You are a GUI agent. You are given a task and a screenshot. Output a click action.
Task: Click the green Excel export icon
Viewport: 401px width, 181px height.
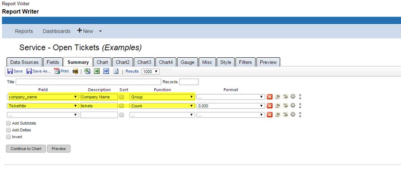pos(96,71)
